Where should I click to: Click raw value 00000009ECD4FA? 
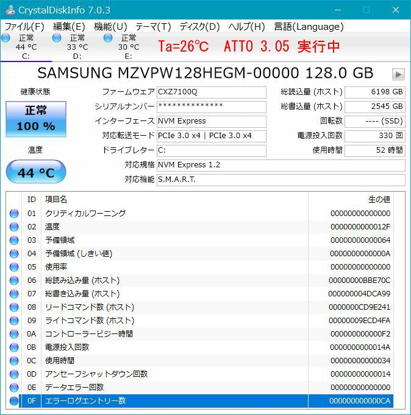[359, 321]
